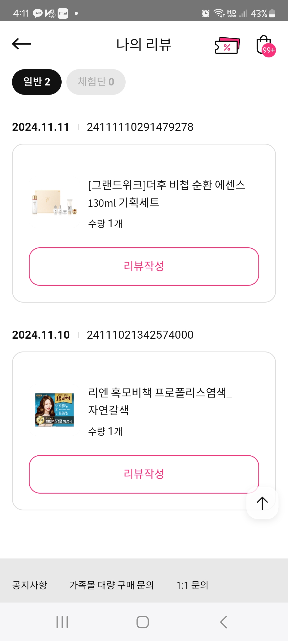288x641 pixels.
Task: Open the 1:1 문의 footer link
Action: click(x=192, y=585)
